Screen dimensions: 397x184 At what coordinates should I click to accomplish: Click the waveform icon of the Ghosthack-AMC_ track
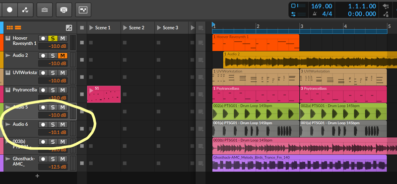(7, 159)
